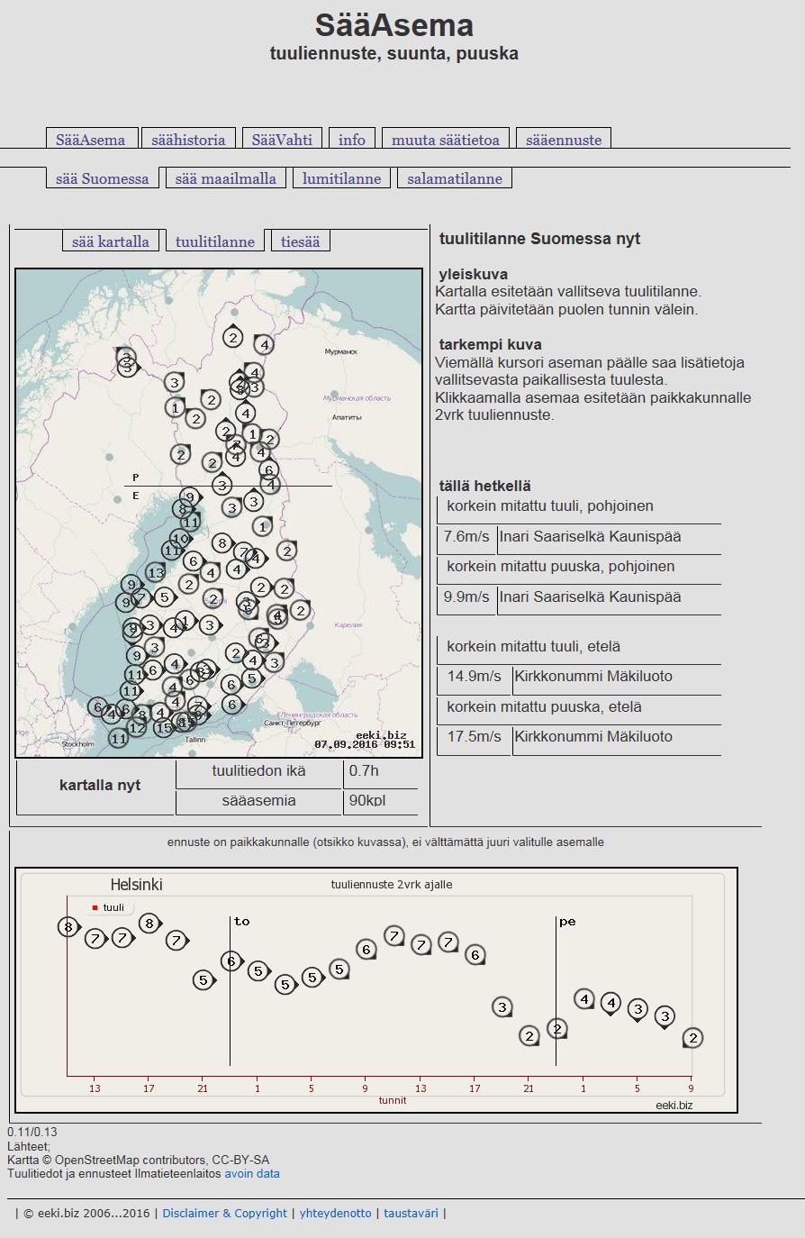The height and width of the screenshot is (1238, 805).
Task: Open the Disclaimer & Copyright link
Action: click(x=224, y=1213)
